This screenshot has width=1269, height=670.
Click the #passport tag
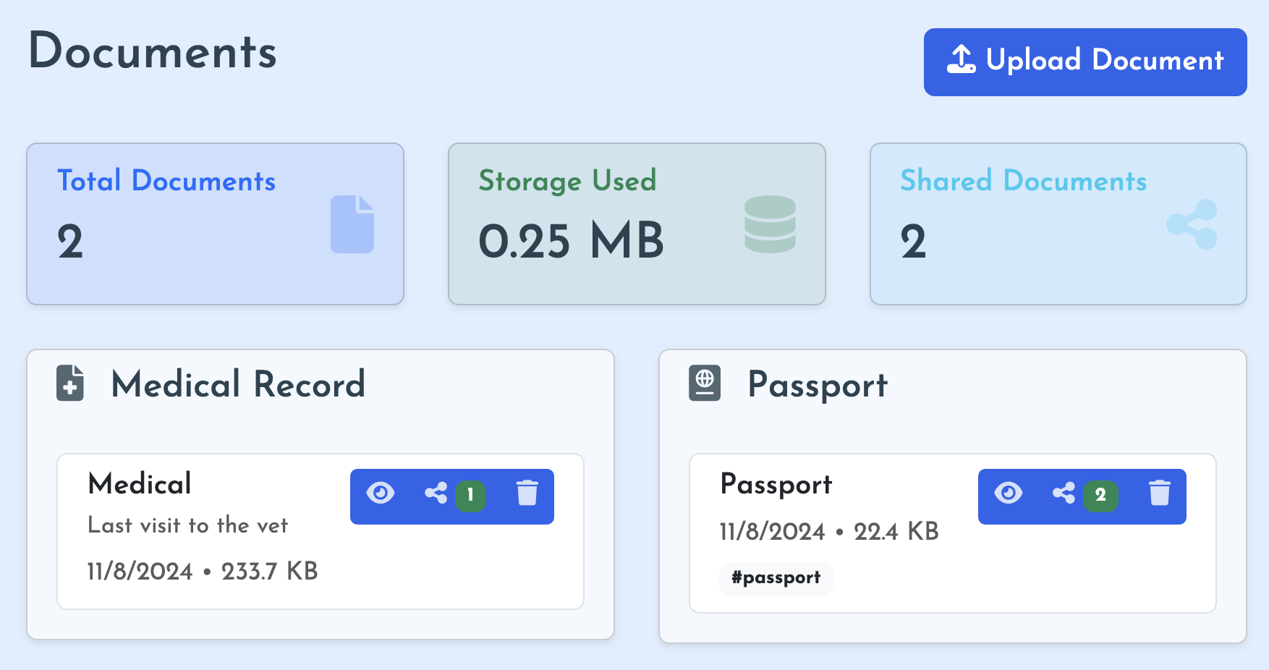tap(776, 578)
